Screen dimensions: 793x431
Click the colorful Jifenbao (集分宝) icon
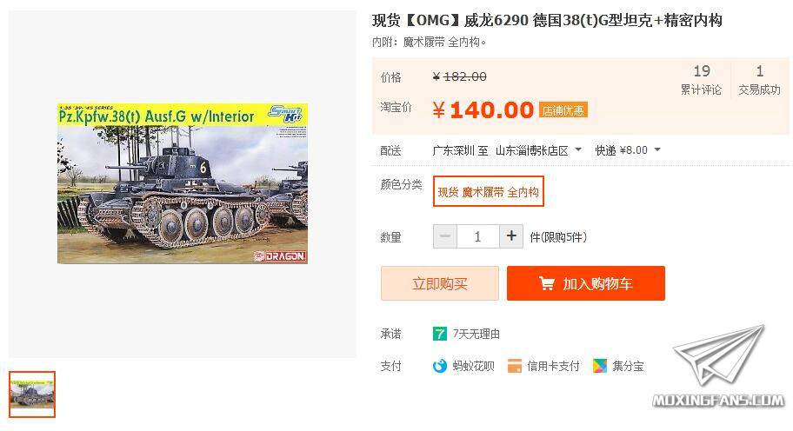point(600,366)
